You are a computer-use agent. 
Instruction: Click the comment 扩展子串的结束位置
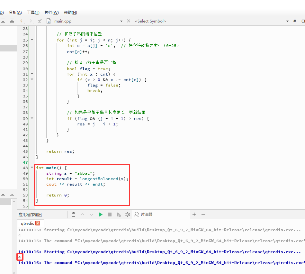(x=79, y=34)
